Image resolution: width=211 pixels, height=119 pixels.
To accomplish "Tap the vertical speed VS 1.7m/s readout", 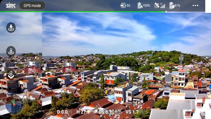I will pos(137,112).
